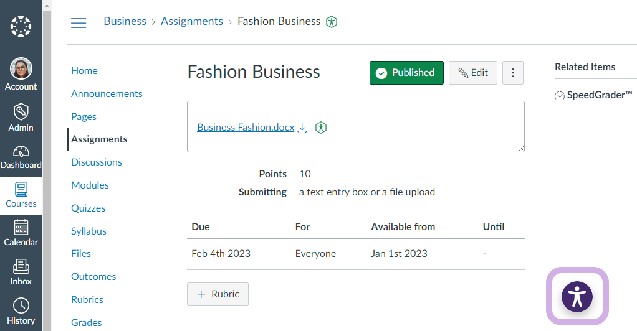637x331 pixels.
Task: Open the Inbox icon
Action: 21,267
